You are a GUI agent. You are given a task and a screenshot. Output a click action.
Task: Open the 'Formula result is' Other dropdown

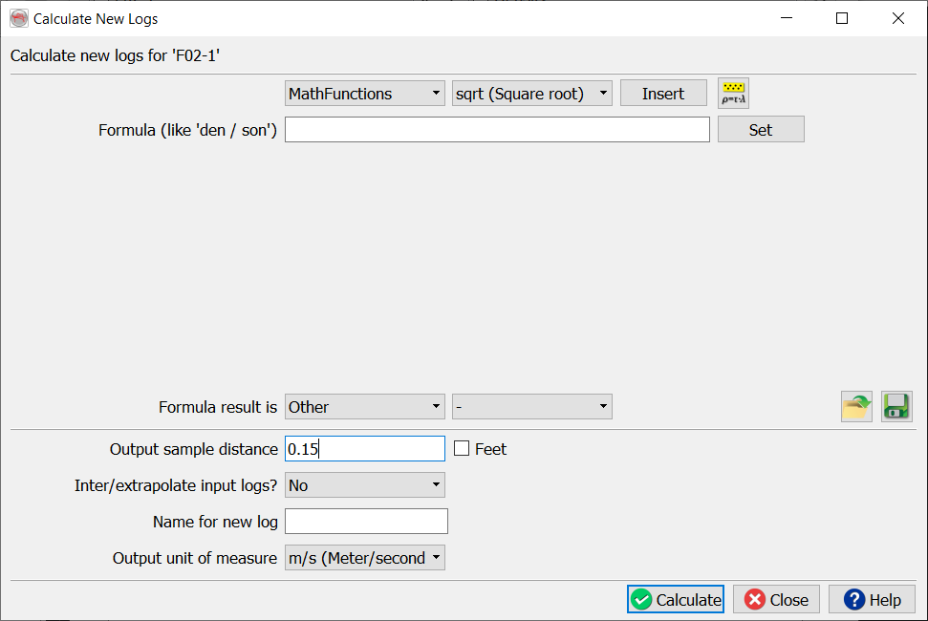[365, 407]
